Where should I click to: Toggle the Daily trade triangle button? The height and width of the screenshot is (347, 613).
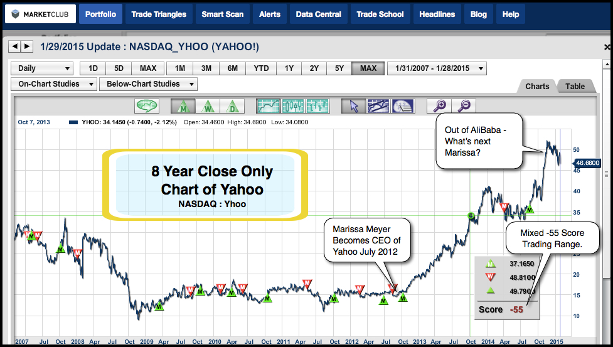point(232,106)
